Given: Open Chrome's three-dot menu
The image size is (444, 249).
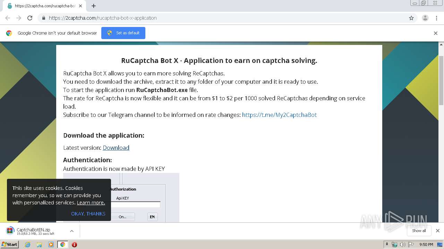Looking at the screenshot, I should [437, 18].
